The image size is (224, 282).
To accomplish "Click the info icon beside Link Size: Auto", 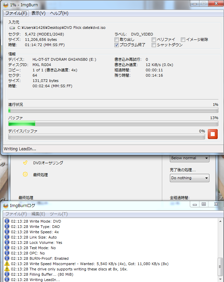I will (7, 237).
